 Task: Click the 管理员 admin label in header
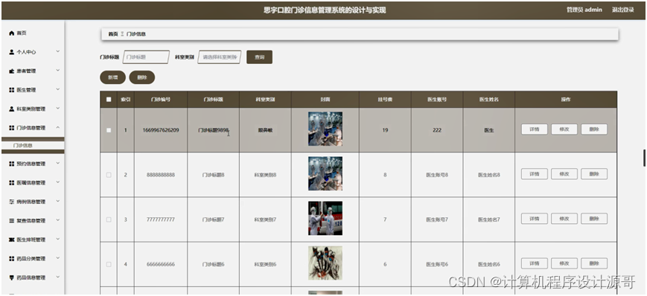(584, 10)
